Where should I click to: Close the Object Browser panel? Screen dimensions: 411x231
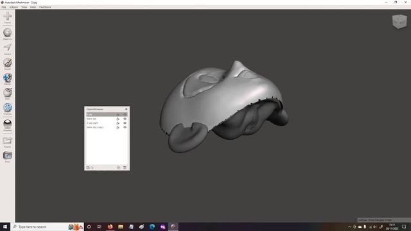tap(127, 109)
